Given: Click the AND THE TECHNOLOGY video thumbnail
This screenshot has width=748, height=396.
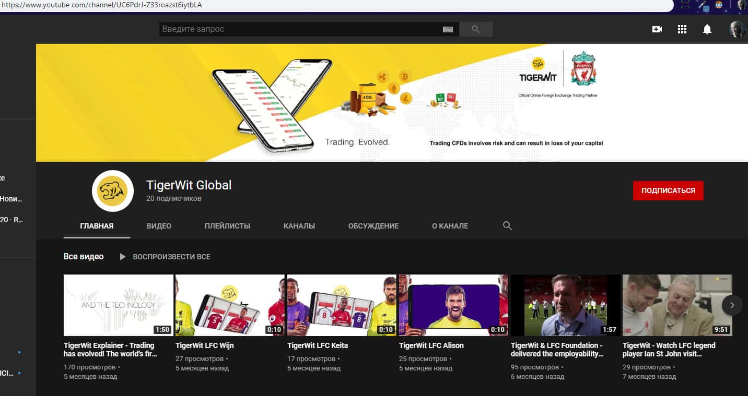Looking at the screenshot, I should click(119, 305).
